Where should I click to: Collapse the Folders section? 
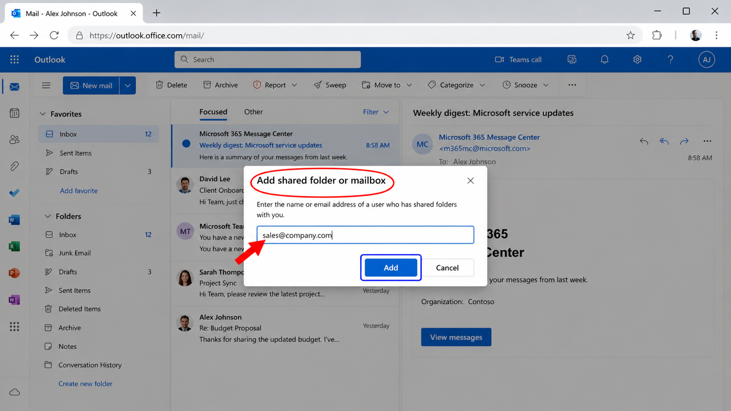(48, 216)
